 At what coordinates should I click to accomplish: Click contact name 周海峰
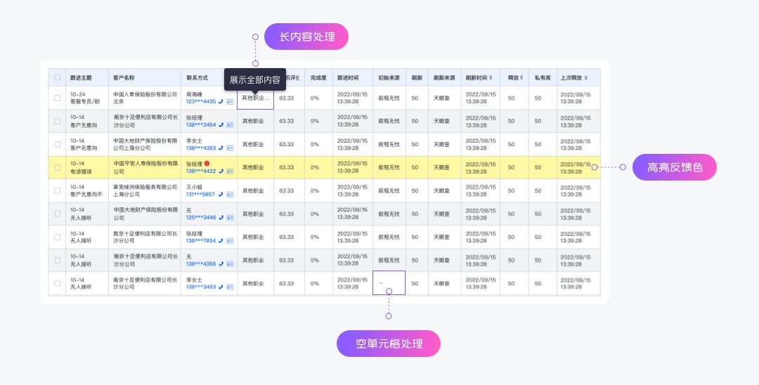click(194, 94)
